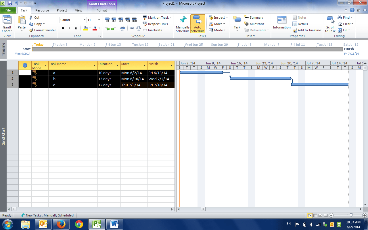This screenshot has height=230, width=368.
Task: Switch to the Resource ribbon tab
Action: click(42, 10)
